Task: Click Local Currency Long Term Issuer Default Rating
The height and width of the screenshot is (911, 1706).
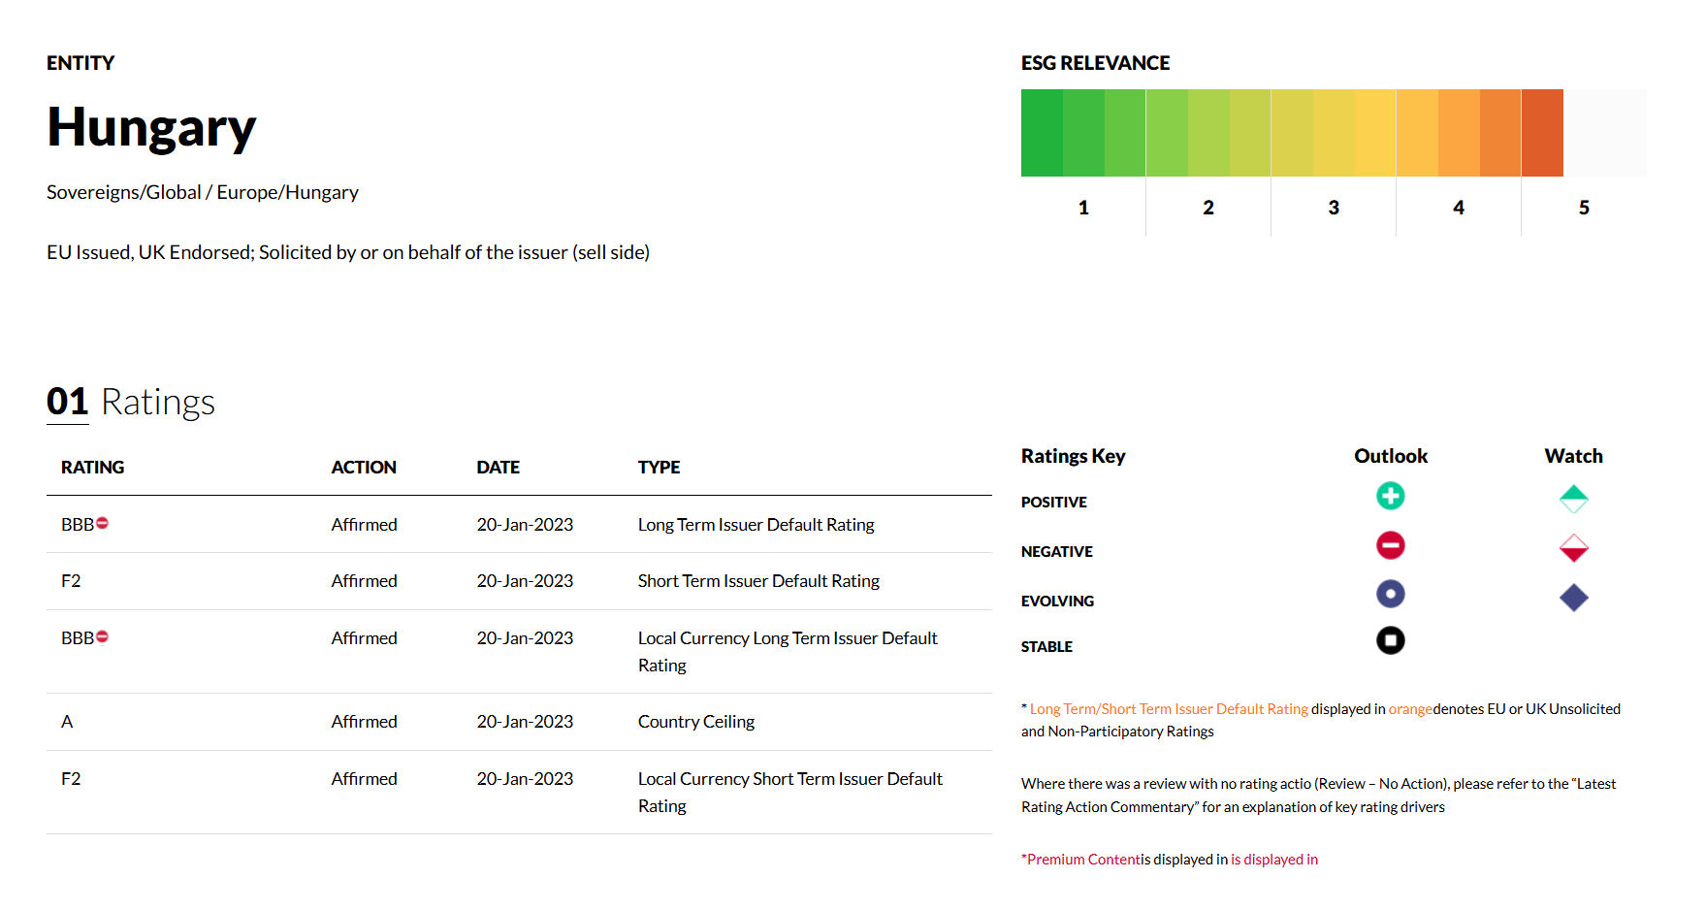Action: (x=788, y=651)
